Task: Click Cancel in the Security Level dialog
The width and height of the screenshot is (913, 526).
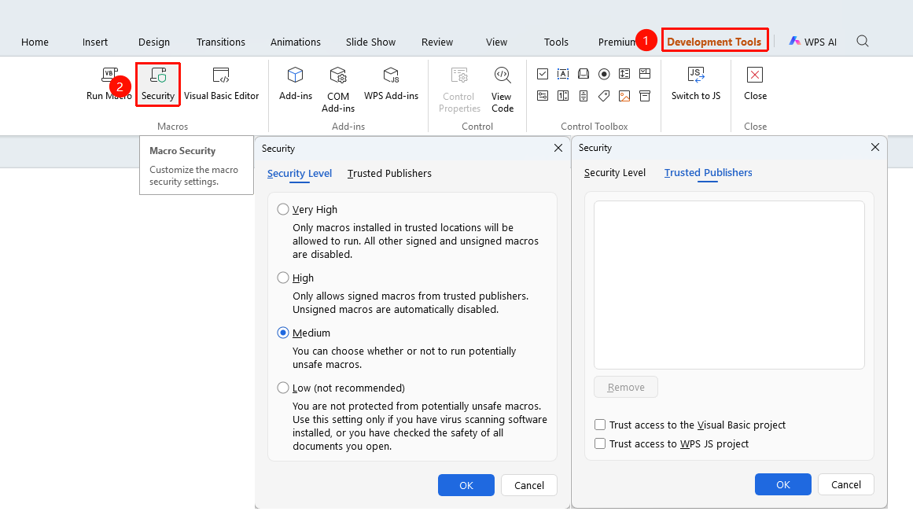Action: click(528, 485)
